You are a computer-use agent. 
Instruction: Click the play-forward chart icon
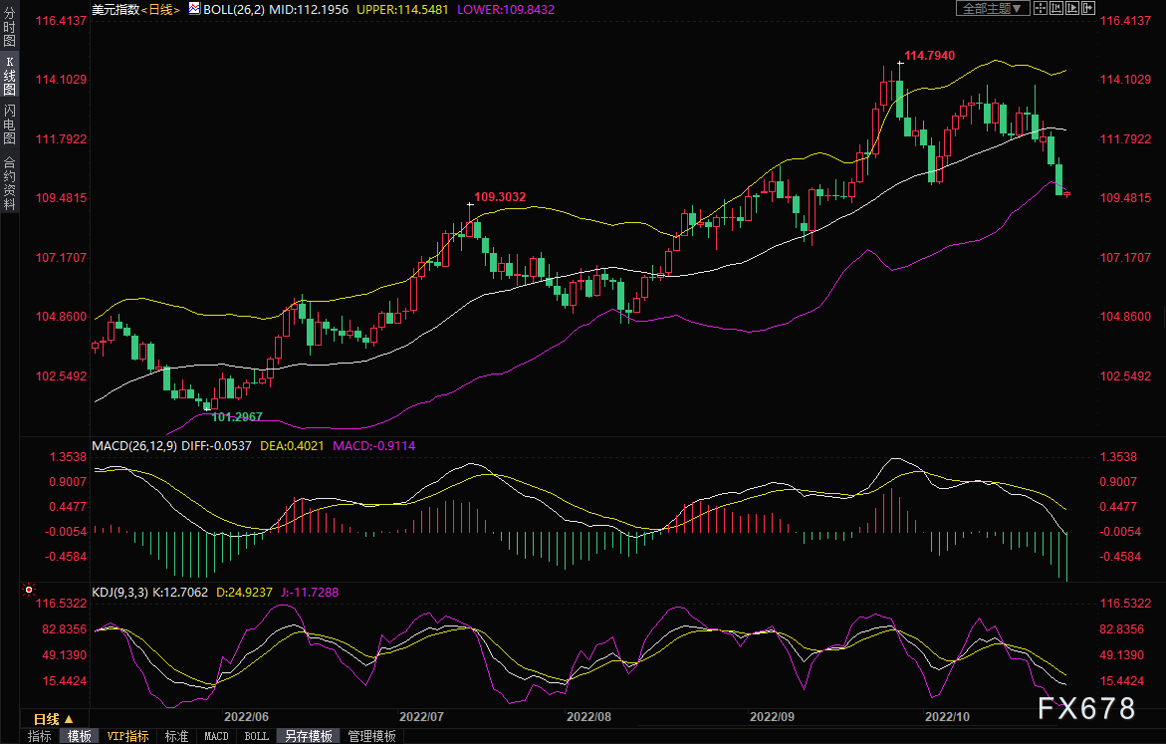(1072, 8)
